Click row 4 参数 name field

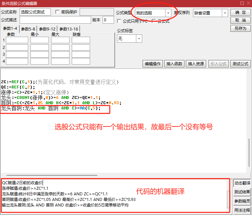tap(17, 61)
